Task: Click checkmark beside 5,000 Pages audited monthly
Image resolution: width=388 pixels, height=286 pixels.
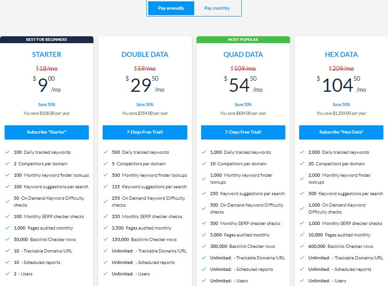Action: point(204,235)
